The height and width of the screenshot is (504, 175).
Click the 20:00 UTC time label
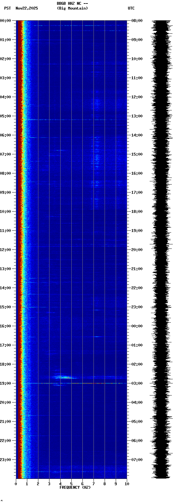coord(137,250)
